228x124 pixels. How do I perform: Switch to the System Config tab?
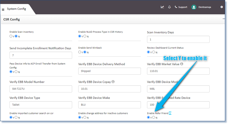16,9
